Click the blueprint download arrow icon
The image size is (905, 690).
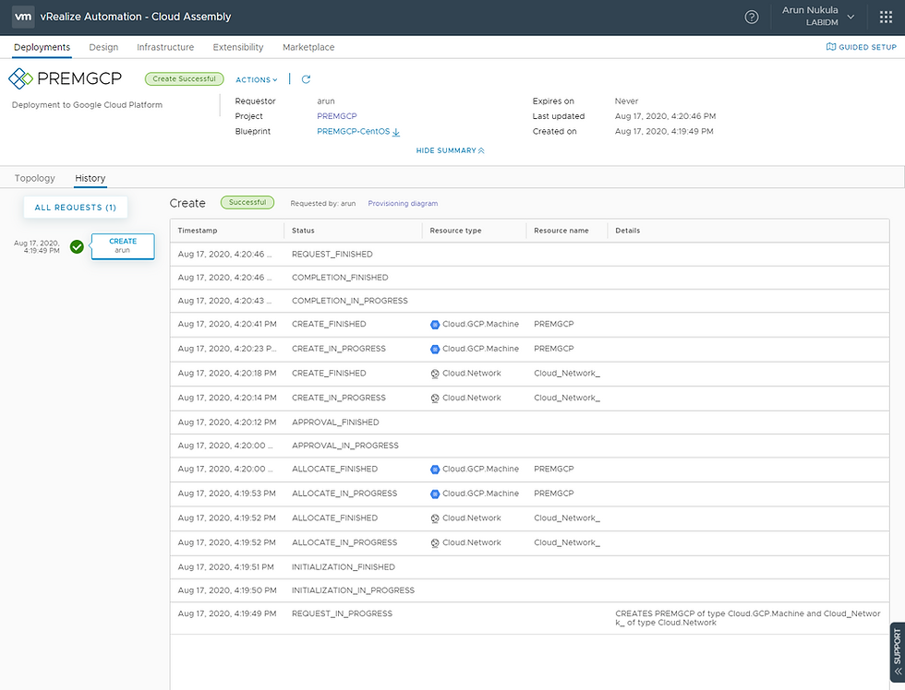396,132
